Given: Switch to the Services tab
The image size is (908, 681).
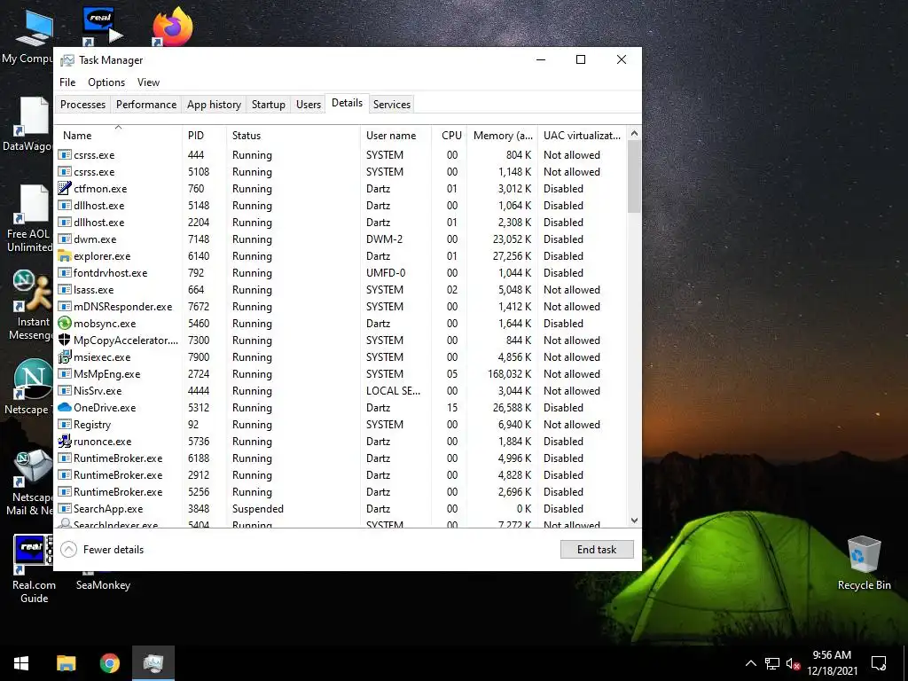Looking at the screenshot, I should (x=391, y=105).
